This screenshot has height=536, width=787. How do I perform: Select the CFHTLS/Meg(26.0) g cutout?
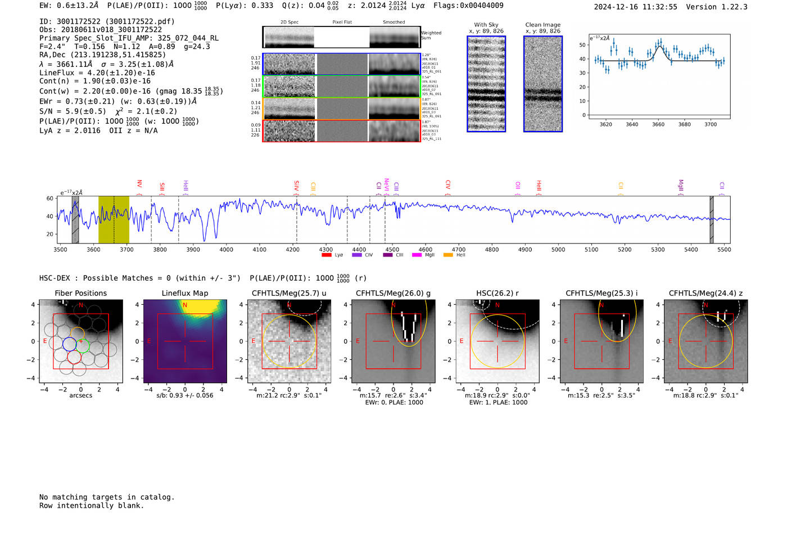[393, 341]
